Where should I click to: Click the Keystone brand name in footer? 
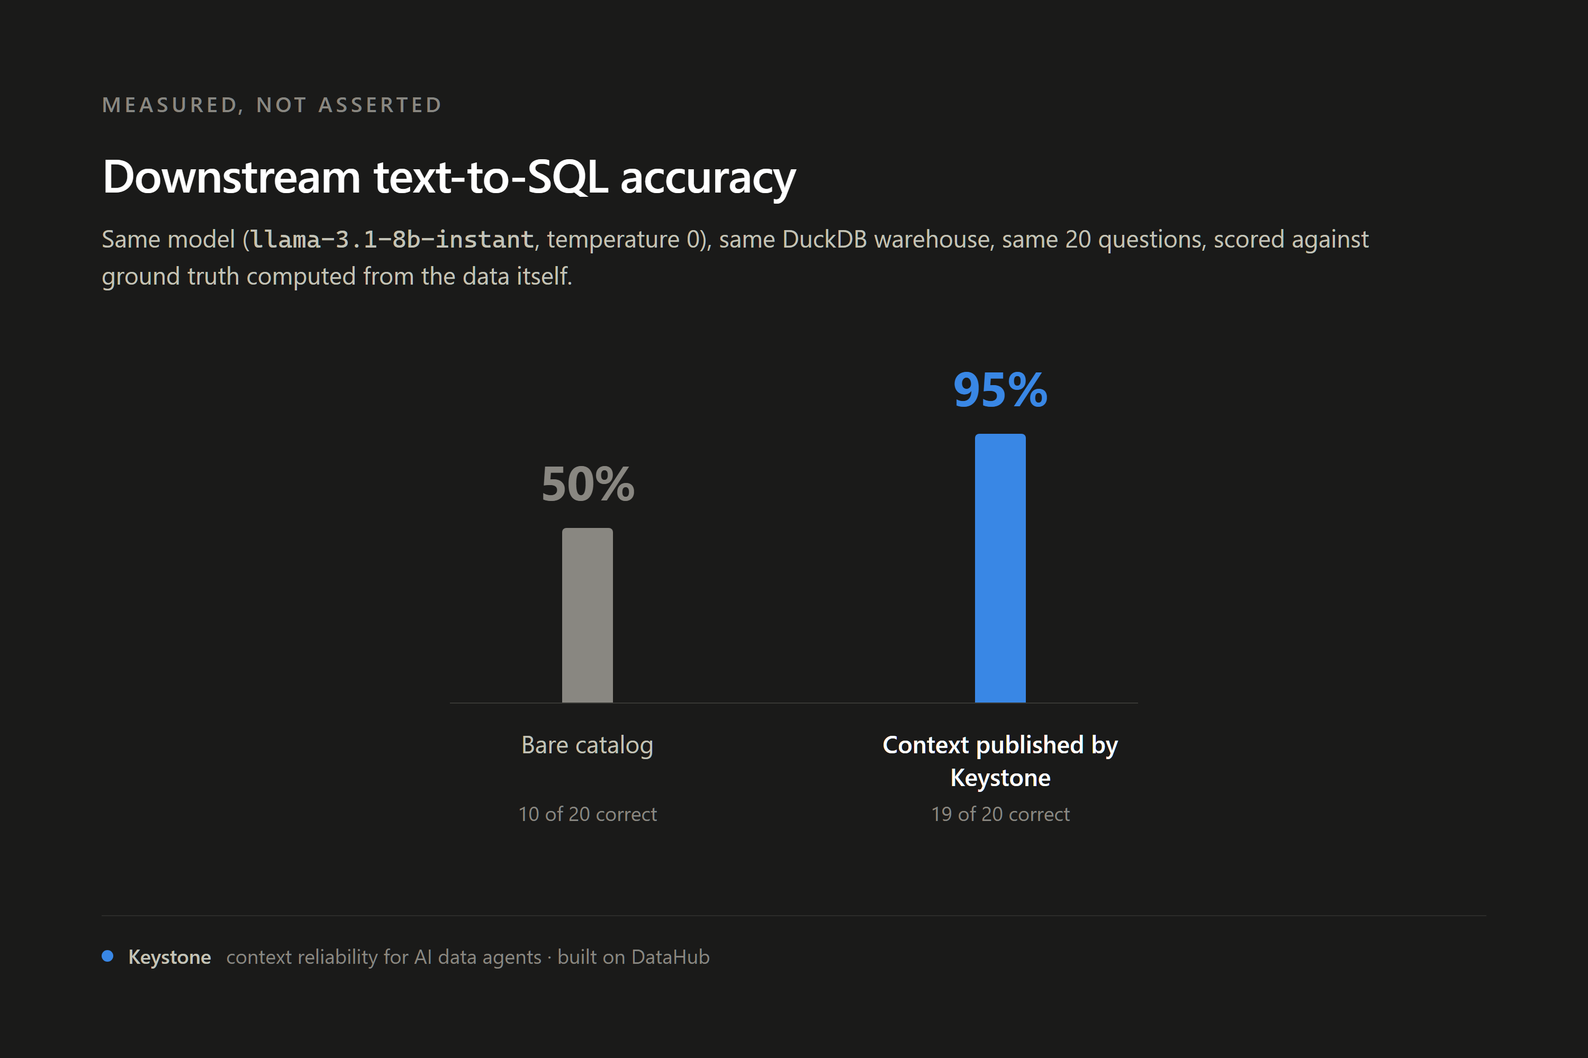(x=169, y=957)
